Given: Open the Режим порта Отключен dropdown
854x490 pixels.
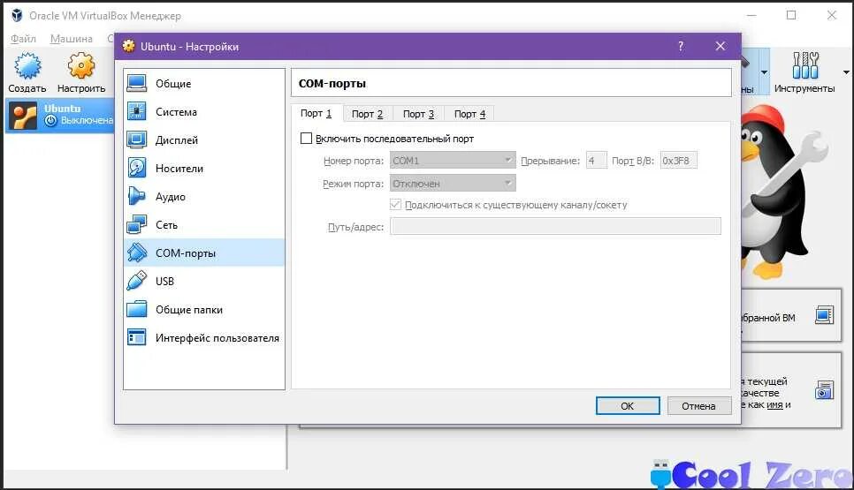Looking at the screenshot, I should [x=453, y=184].
